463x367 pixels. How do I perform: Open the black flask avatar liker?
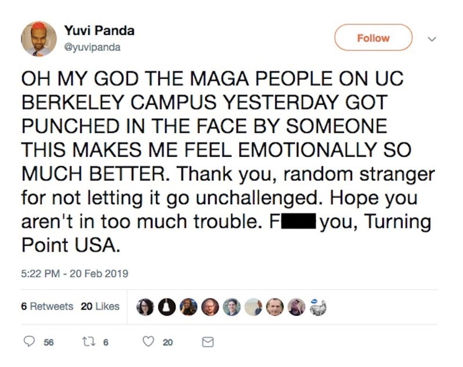click(x=166, y=307)
